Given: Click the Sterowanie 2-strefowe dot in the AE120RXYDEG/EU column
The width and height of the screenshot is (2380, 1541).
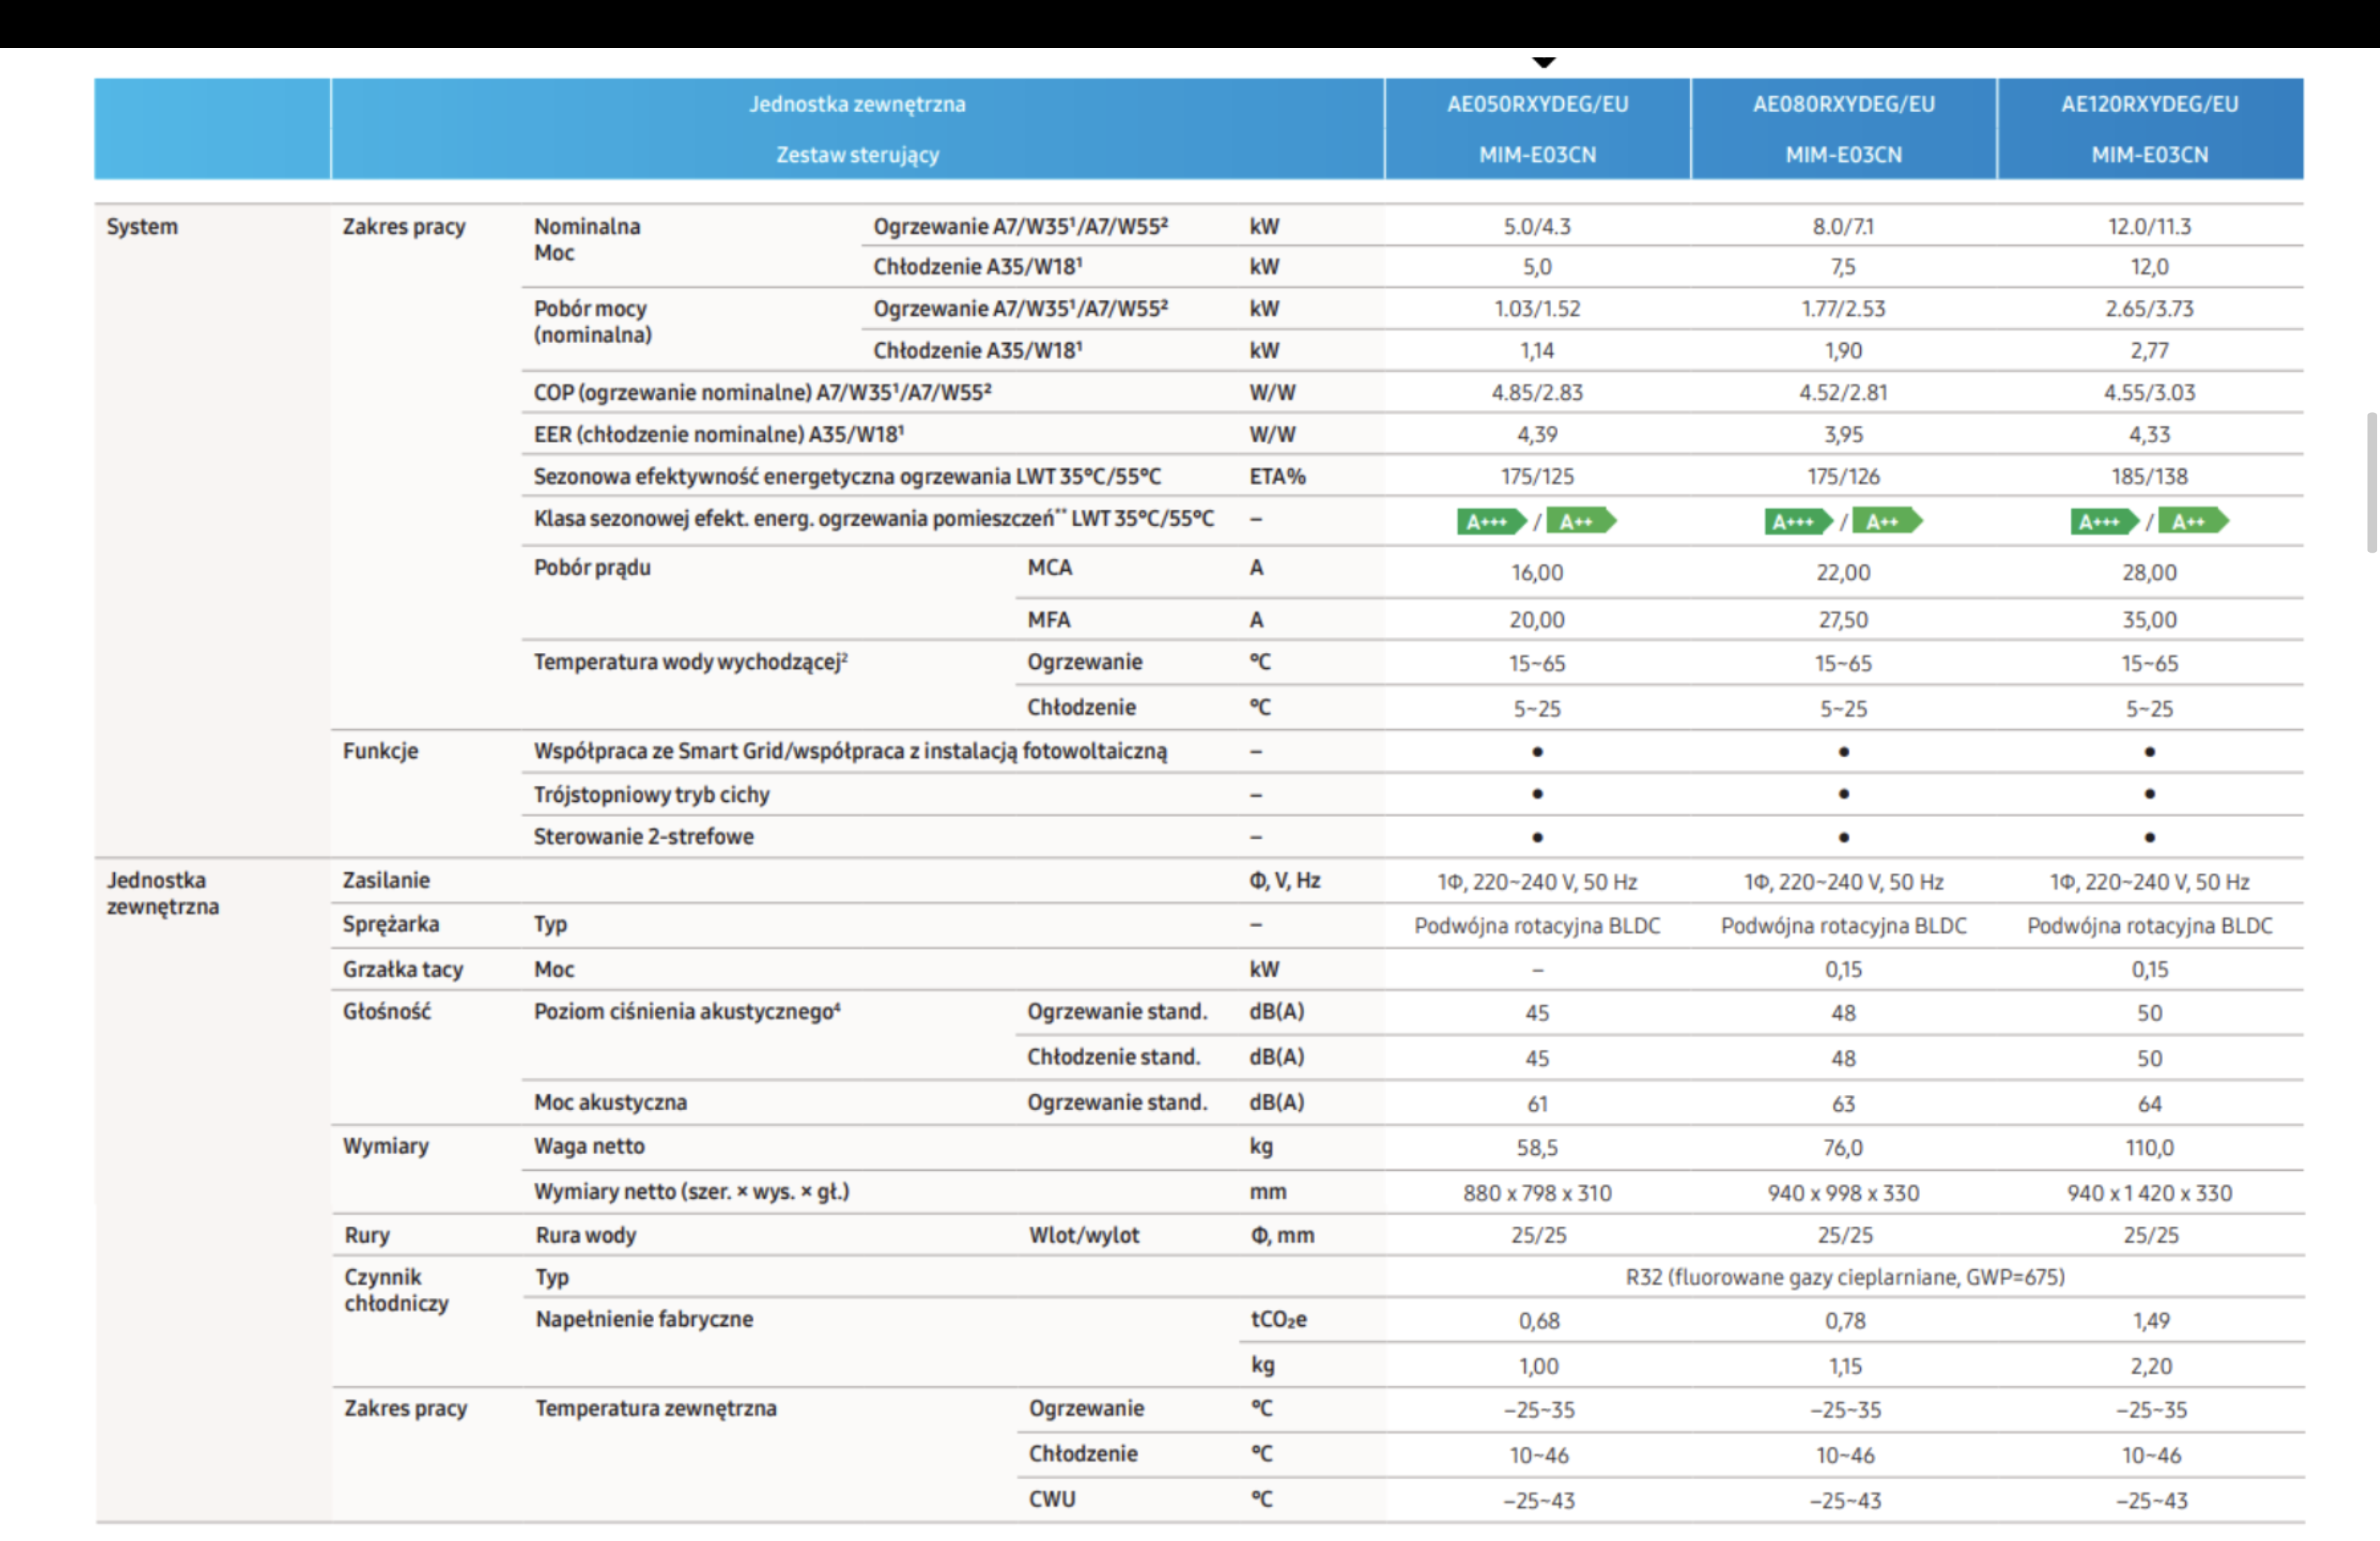Looking at the screenshot, I should click(x=2149, y=837).
